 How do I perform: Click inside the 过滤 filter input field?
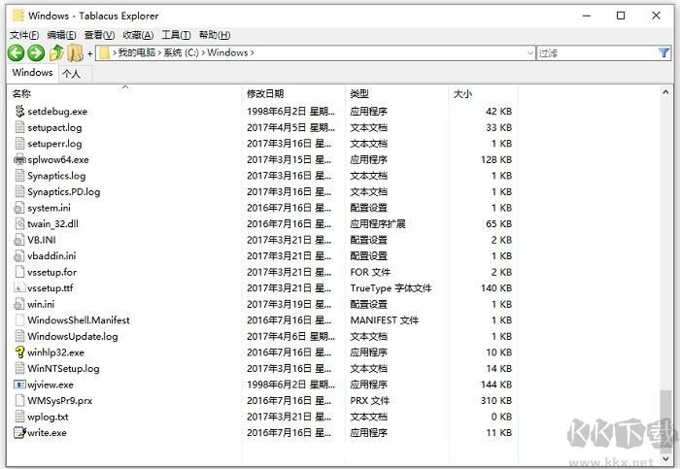pyautogui.click(x=597, y=52)
